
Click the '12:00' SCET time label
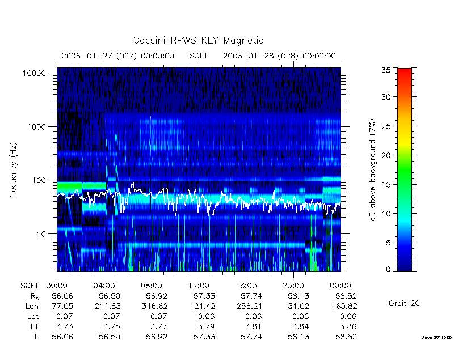tap(199, 286)
